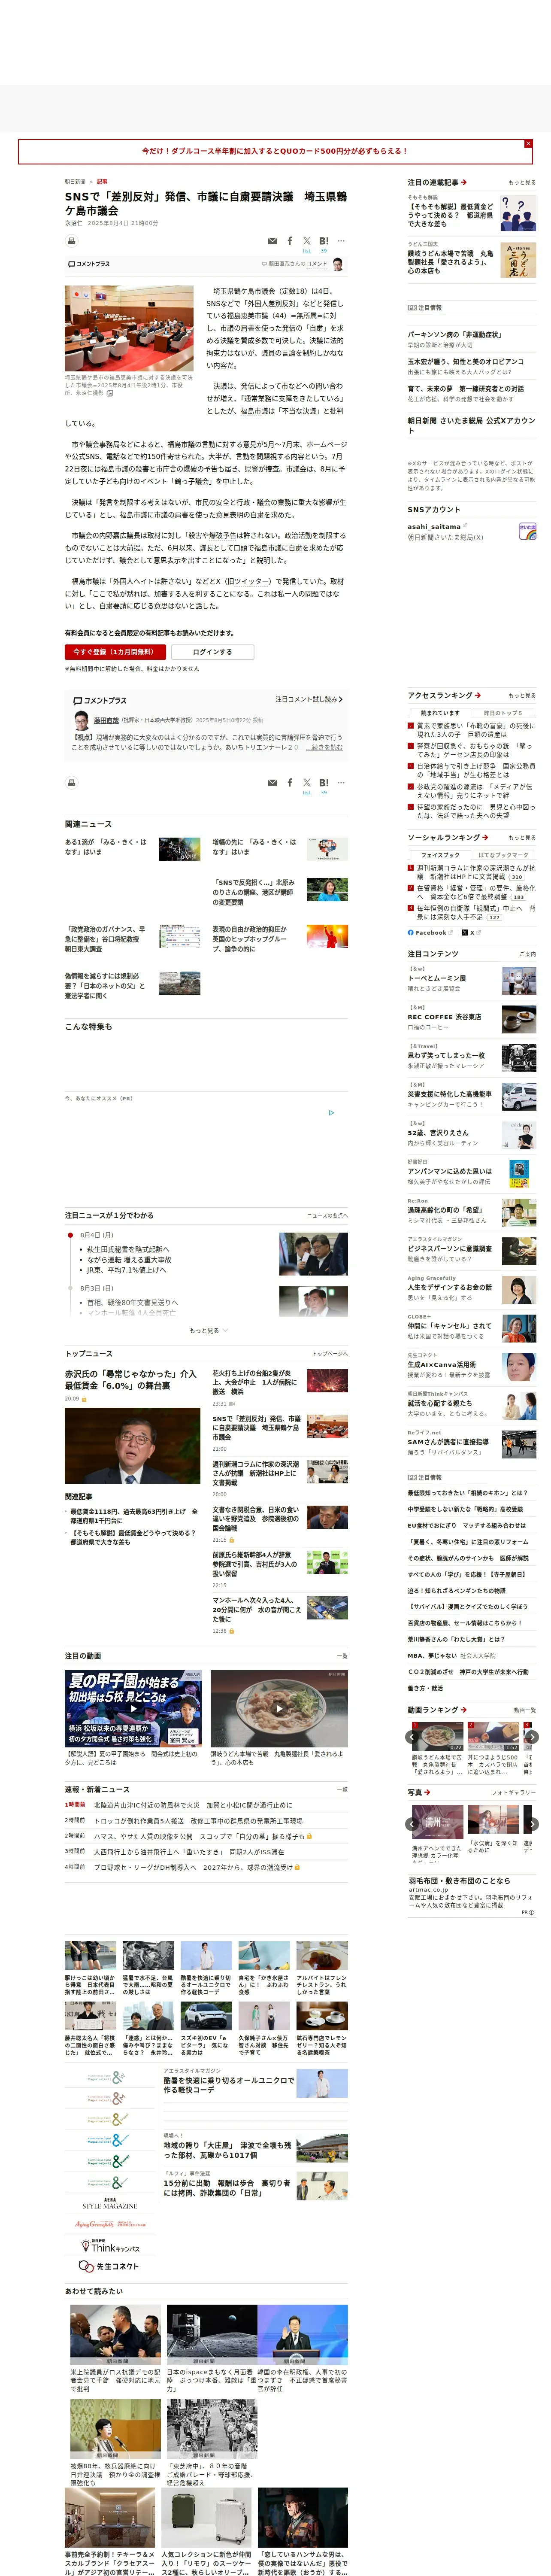Play the 夏の甲子園 video

click(134, 1709)
